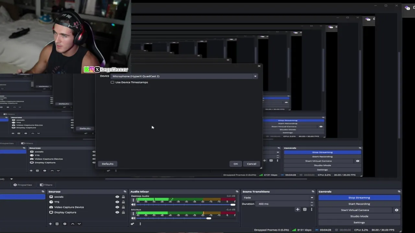Image resolution: width=415 pixels, height=233 pixels.
Task: Float the Sources dock panel
Action: (x=125, y=192)
